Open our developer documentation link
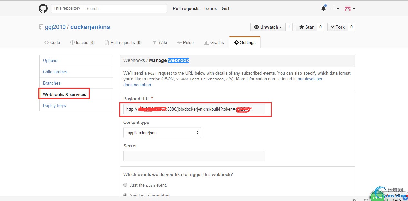The image size is (408, 201). 223,82
